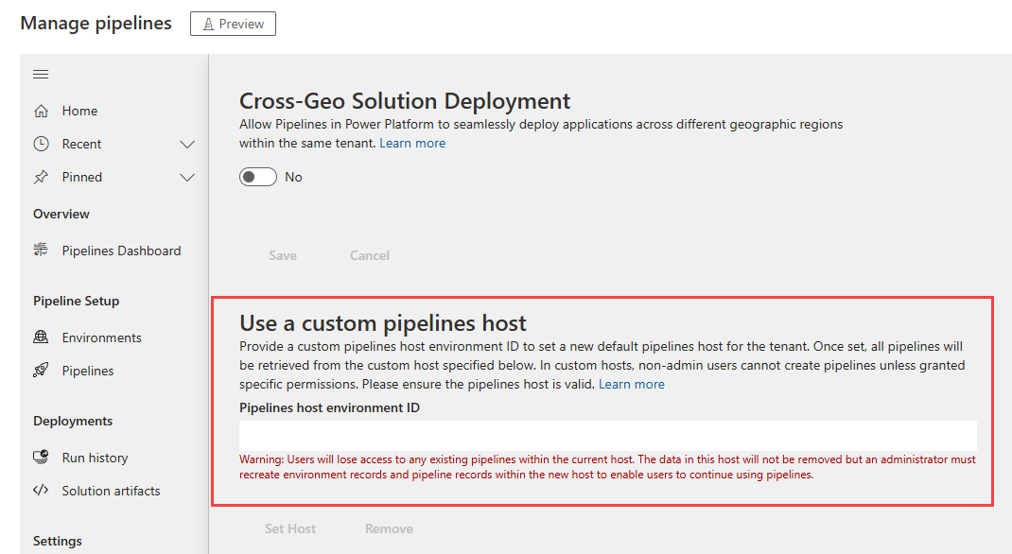1012x554 pixels.
Task: Toggle the hamburger navigation menu
Action: [41, 74]
